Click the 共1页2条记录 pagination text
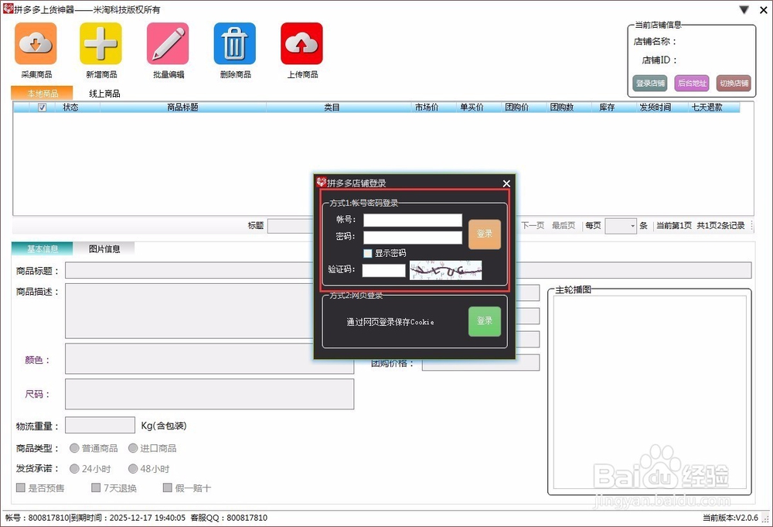Image resolution: width=773 pixels, height=527 pixels. click(720, 225)
